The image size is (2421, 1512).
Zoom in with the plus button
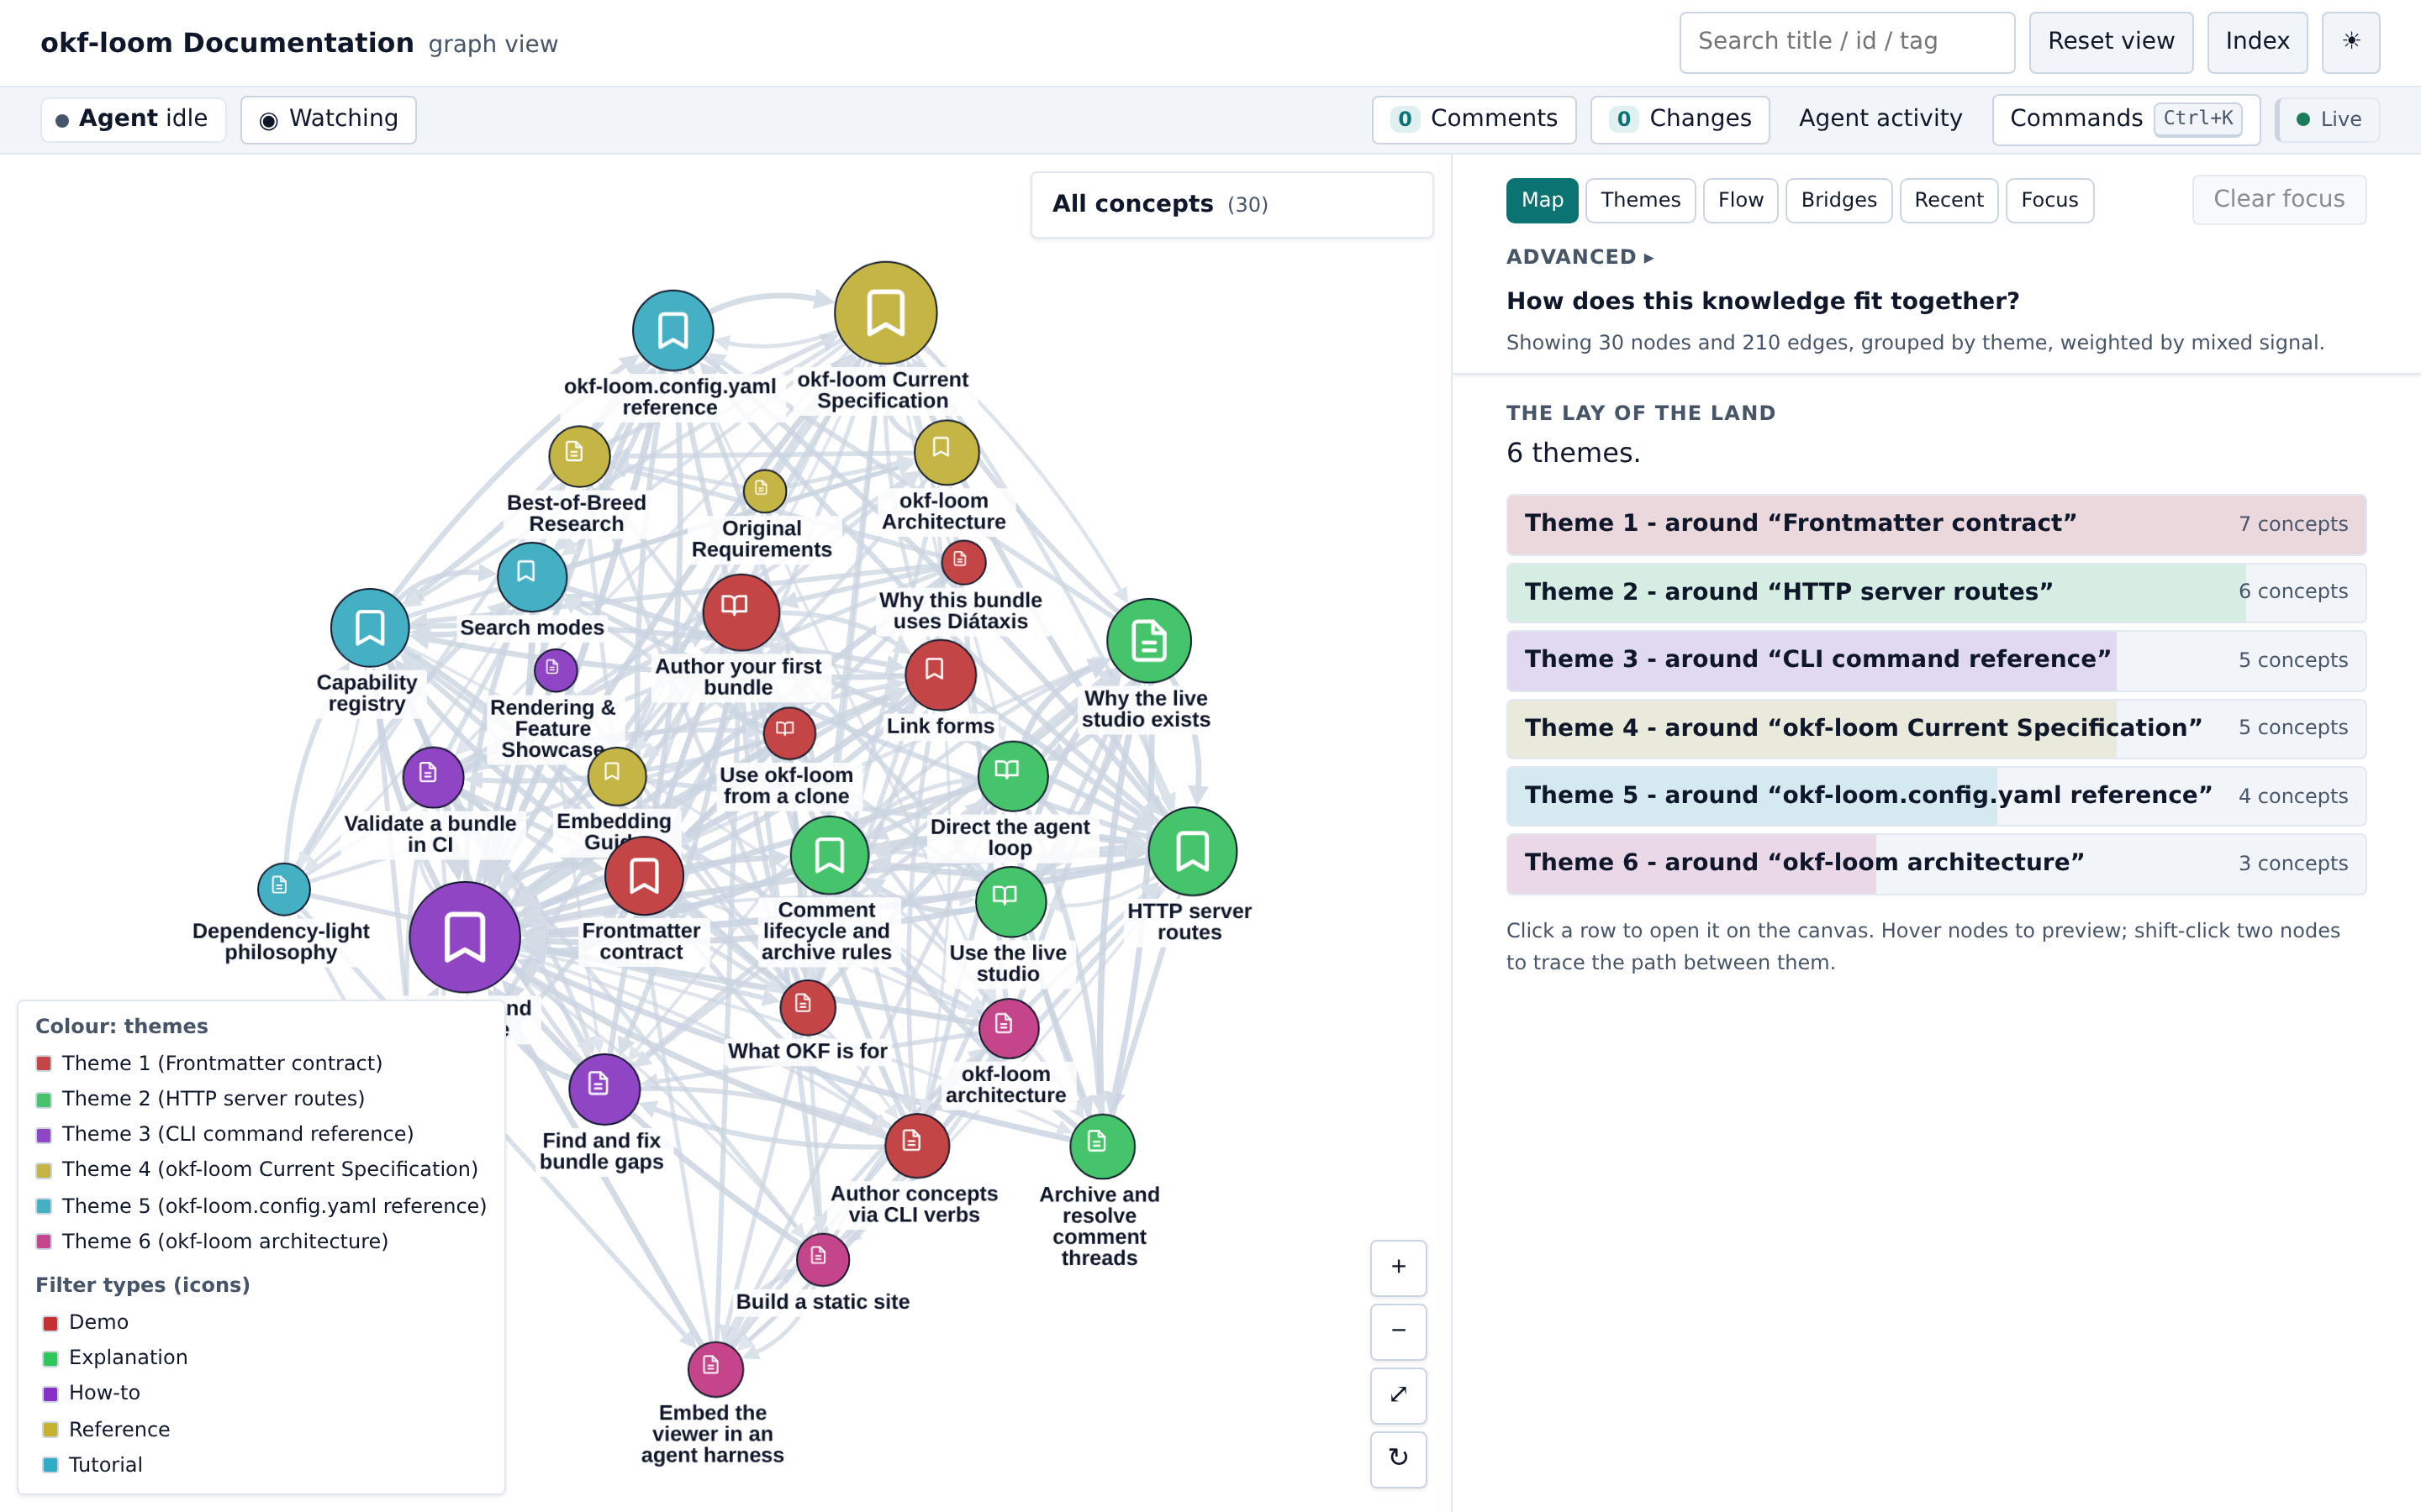(x=1398, y=1267)
